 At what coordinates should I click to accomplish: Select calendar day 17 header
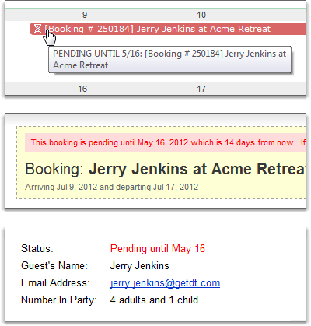pyautogui.click(x=149, y=89)
